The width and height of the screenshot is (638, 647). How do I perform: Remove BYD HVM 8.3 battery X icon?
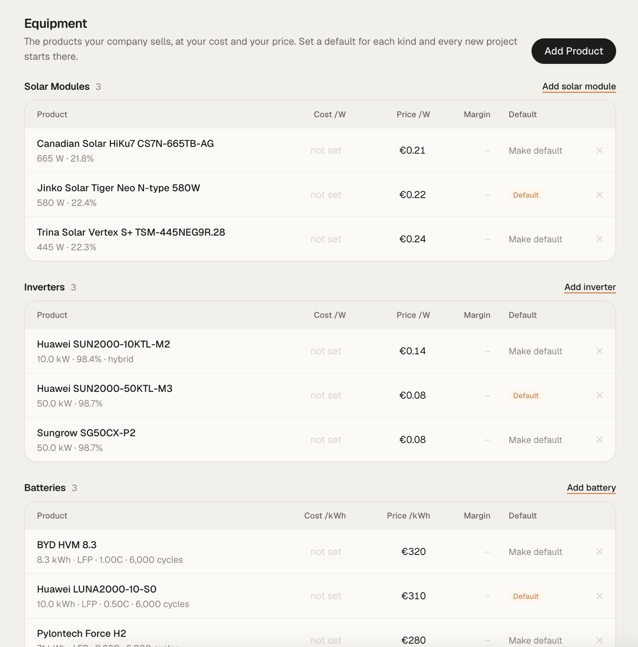[600, 552]
